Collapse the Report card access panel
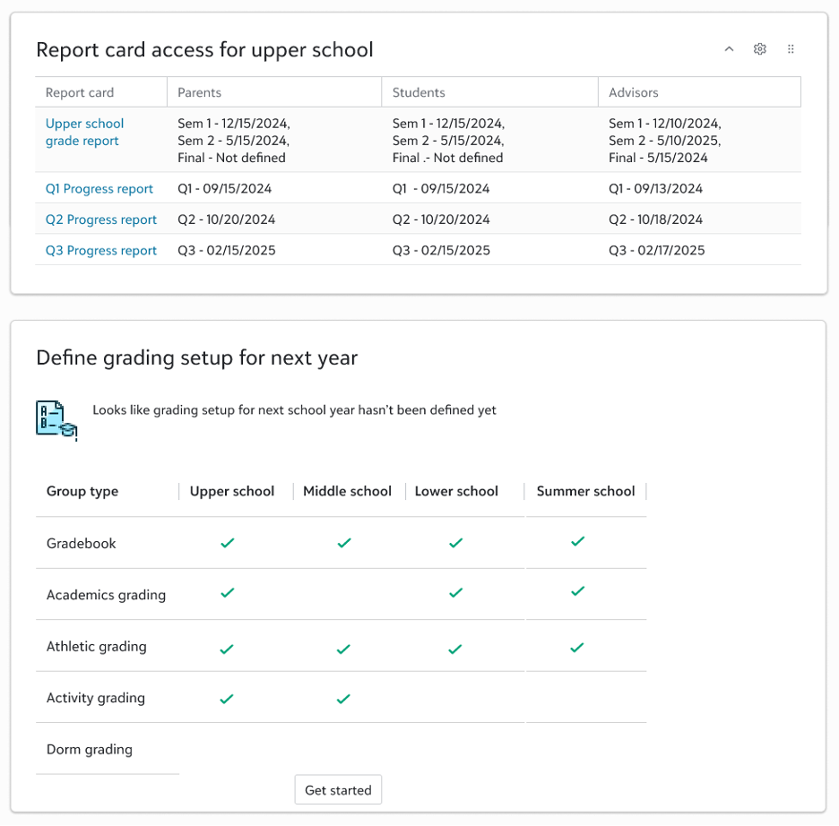 coord(729,49)
